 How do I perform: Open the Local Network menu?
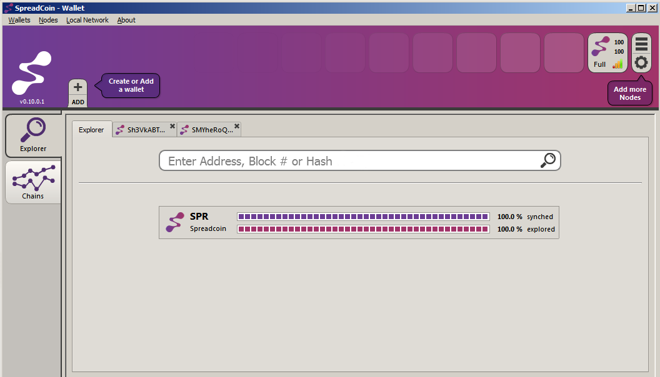tap(87, 20)
